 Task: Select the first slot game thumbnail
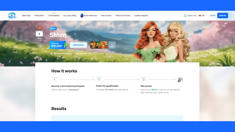pos(93,45)
